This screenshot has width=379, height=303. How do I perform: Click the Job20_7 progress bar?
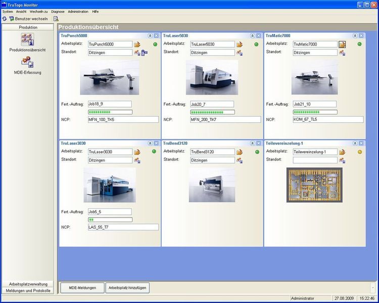(212, 112)
